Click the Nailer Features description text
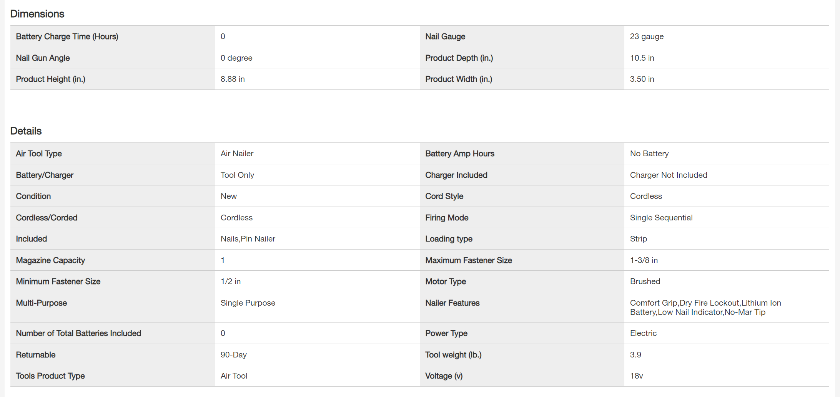This screenshot has height=397, width=840. coord(705,308)
